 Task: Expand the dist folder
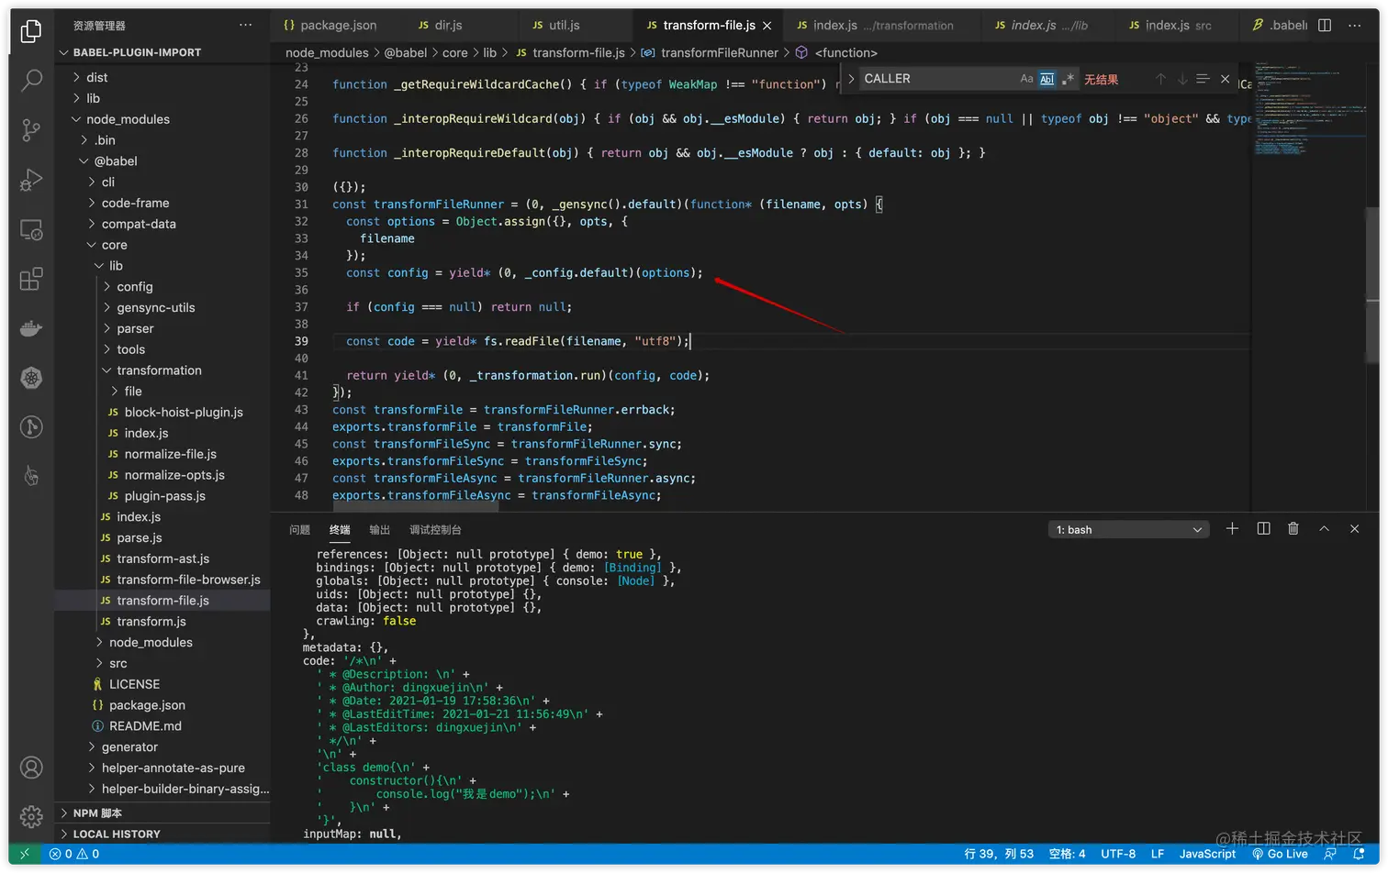point(162,77)
